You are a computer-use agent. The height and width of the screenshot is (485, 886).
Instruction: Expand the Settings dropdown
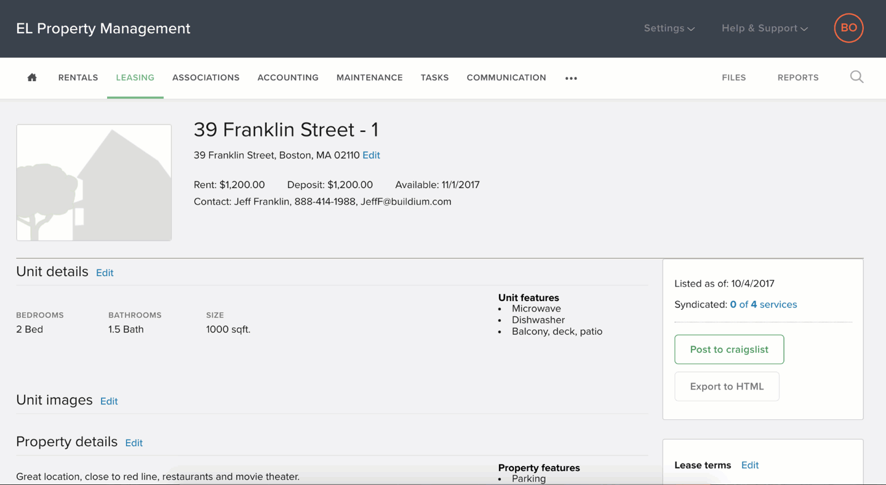tap(669, 28)
